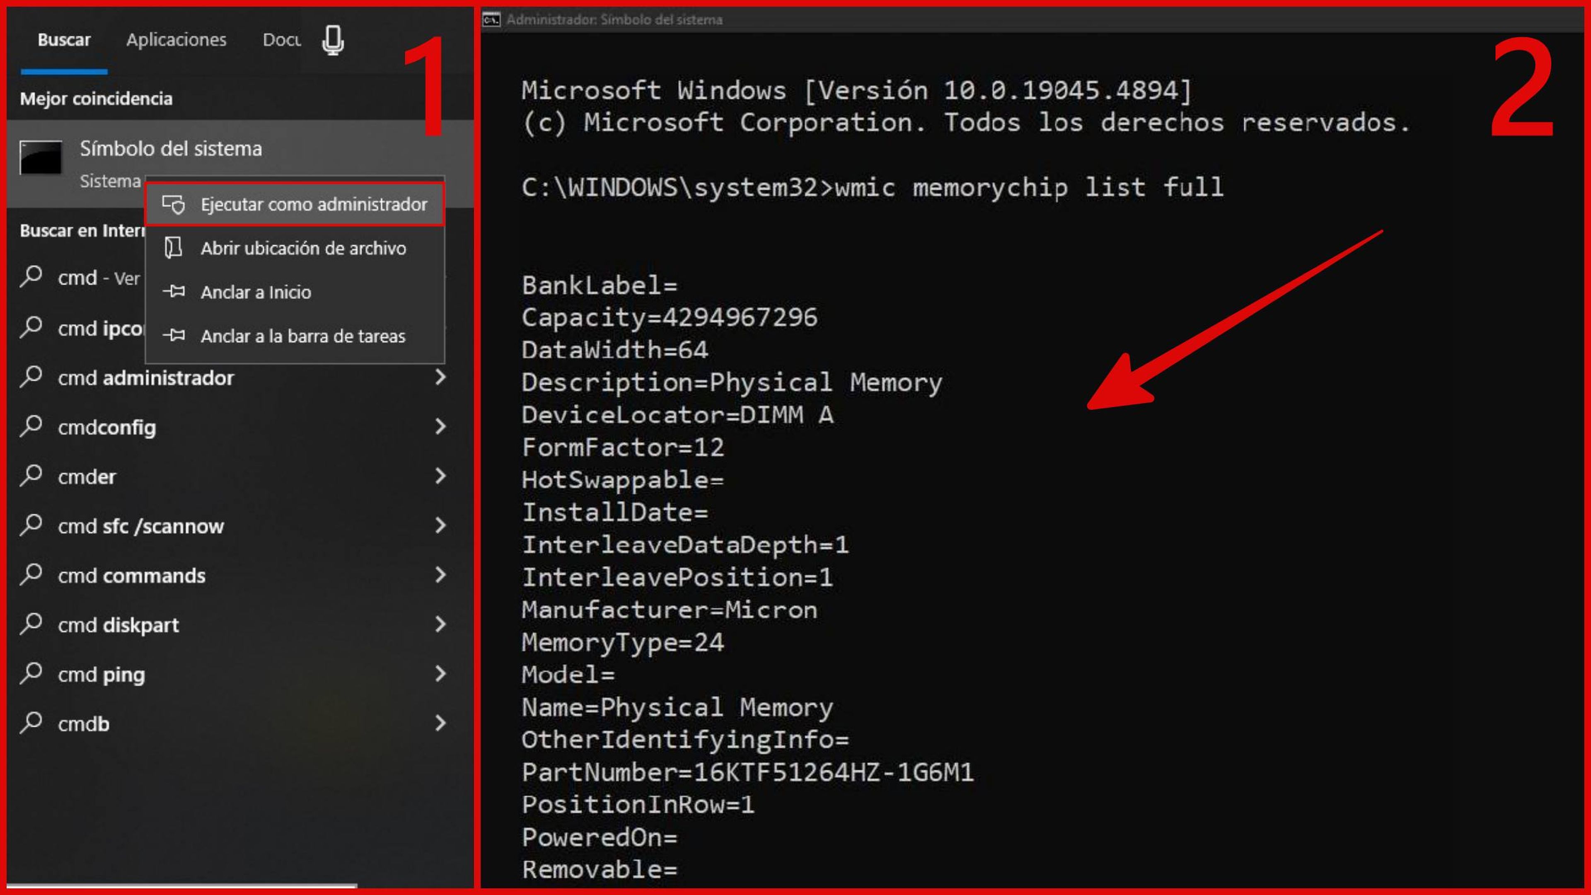The width and height of the screenshot is (1591, 895).
Task: Click the search icon next to cmd sfc /scannow
Action: coord(31,525)
